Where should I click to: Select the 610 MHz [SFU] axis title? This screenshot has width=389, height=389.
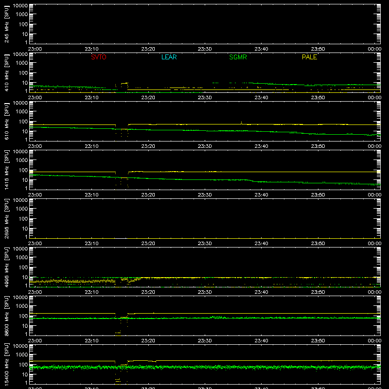tap(6, 122)
